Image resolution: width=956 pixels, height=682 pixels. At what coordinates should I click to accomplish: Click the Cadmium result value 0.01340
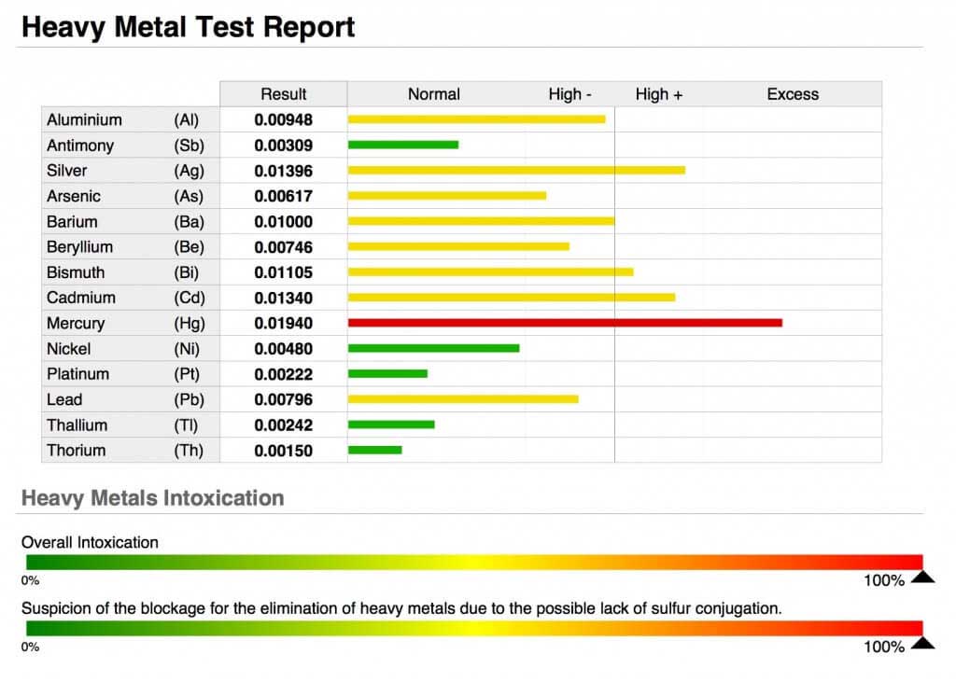283,298
